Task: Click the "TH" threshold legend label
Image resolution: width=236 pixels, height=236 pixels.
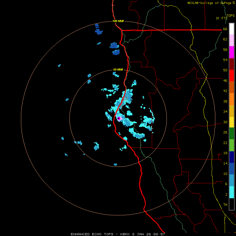Action: 225,205
